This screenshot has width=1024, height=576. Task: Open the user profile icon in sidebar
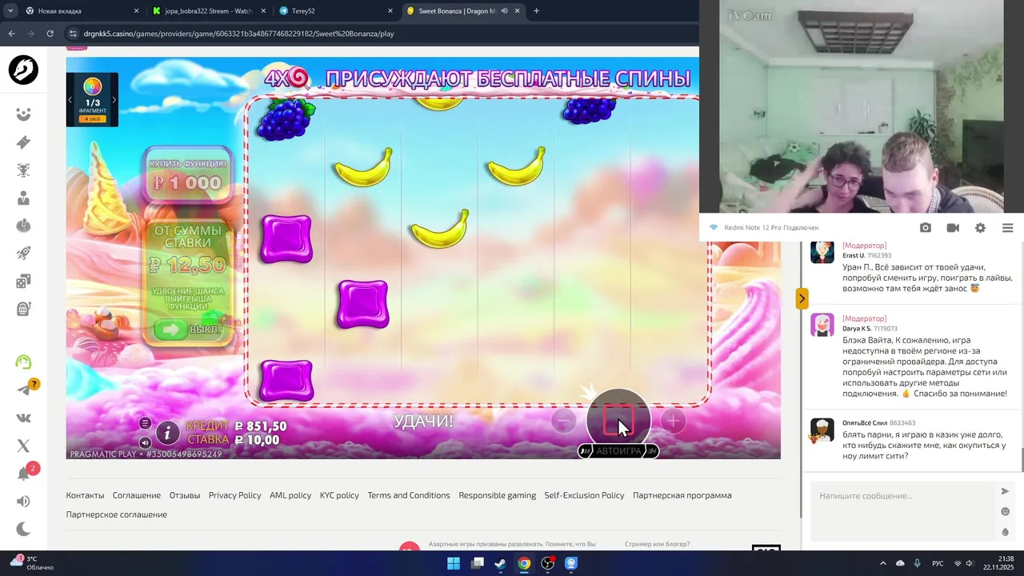(23, 198)
